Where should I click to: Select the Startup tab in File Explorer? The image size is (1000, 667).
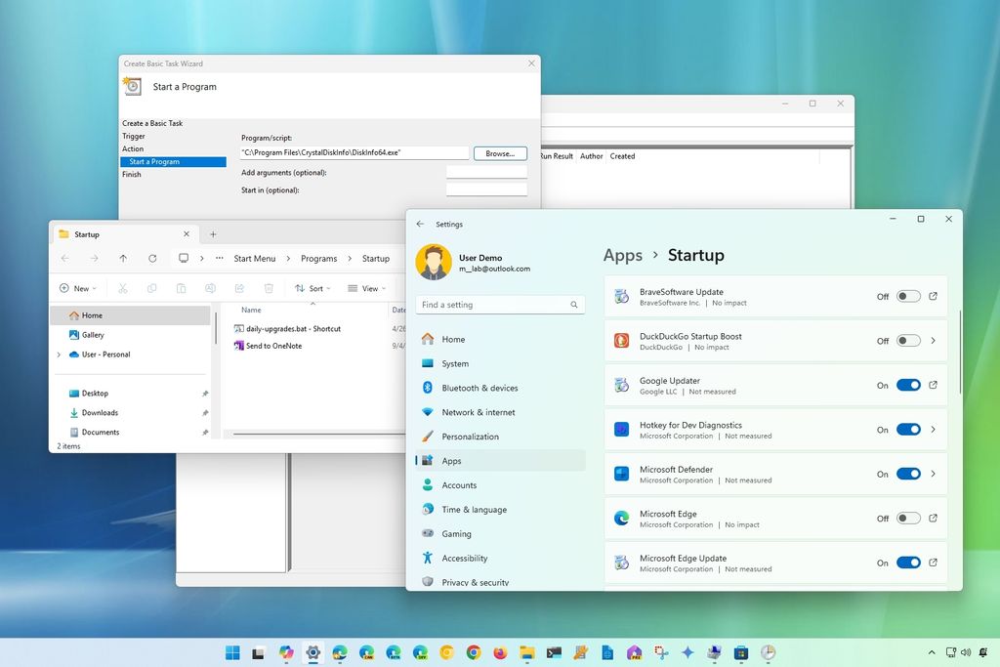(88, 234)
